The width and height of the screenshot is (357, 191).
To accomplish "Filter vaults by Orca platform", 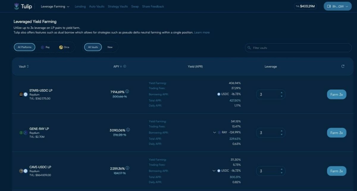I will [64, 47].
